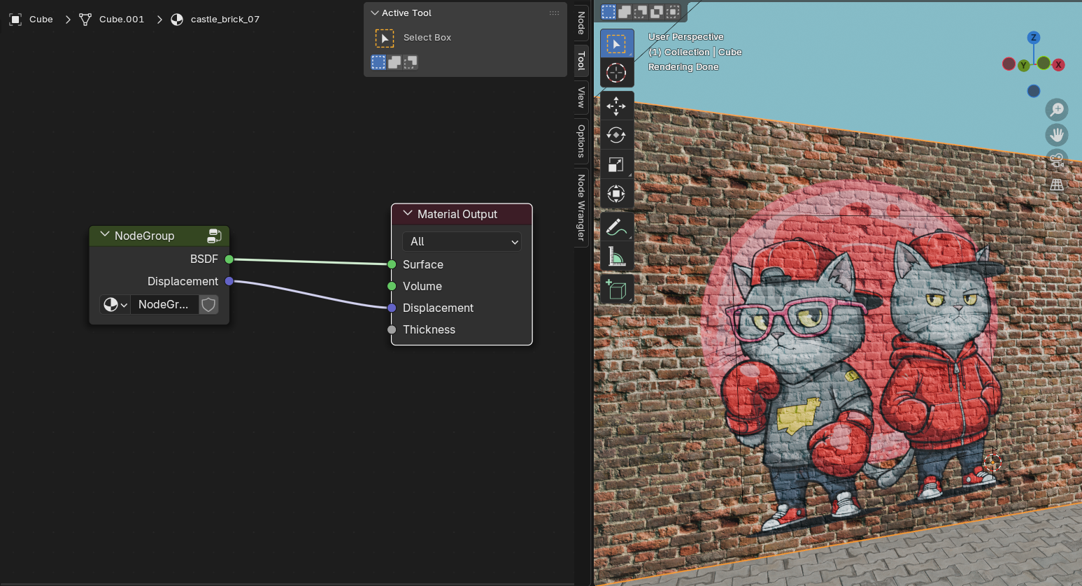The height and width of the screenshot is (586, 1082).
Task: Click the Material Output Surface input socket
Action: click(392, 264)
